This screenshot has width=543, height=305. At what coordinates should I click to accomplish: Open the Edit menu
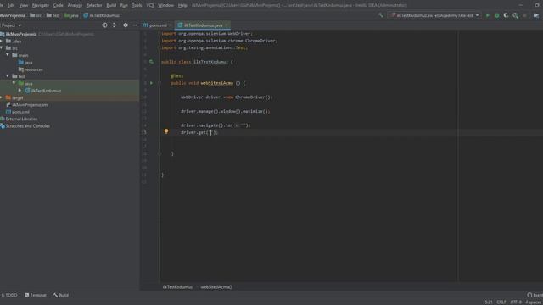tap(11, 5)
